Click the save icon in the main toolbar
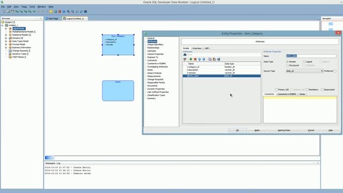343x193 pixels. coord(12,12)
